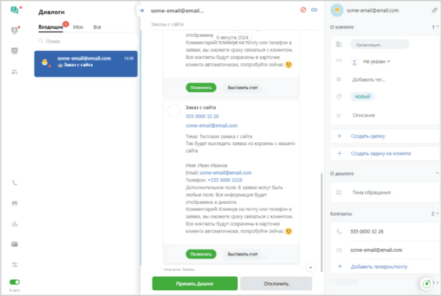This screenshot has height=296, width=442.
Task: Click the plus icon by Добавить телефон/почту
Action: [340, 267]
